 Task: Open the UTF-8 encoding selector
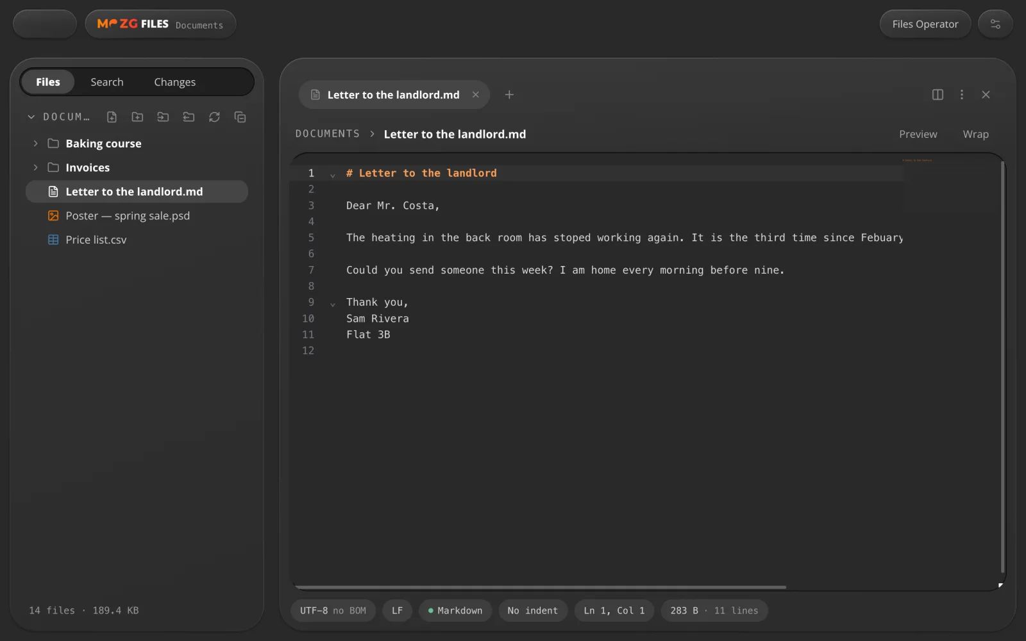tap(333, 610)
